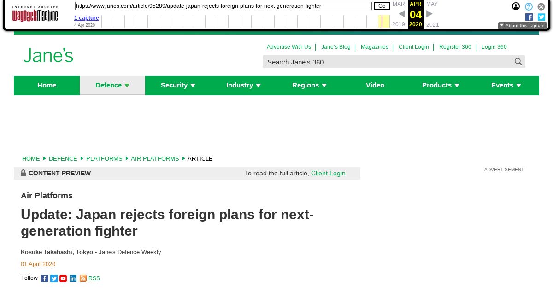Image resolution: width=553 pixels, height=290 pixels.
Task: Expand the Regions menu
Action: coord(309,85)
